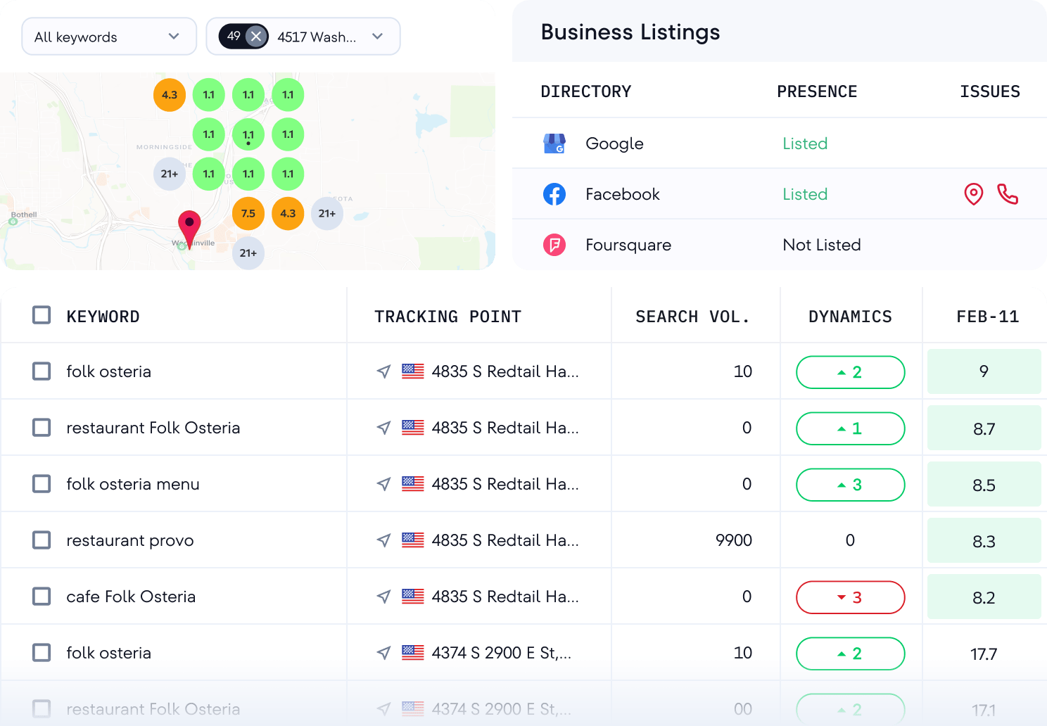Click the Facebook logo icon

554,194
